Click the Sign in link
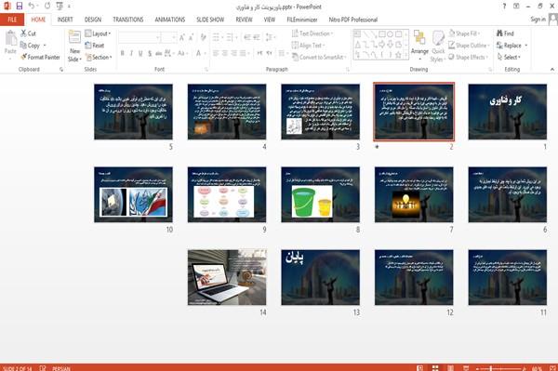 pyautogui.click(x=538, y=20)
